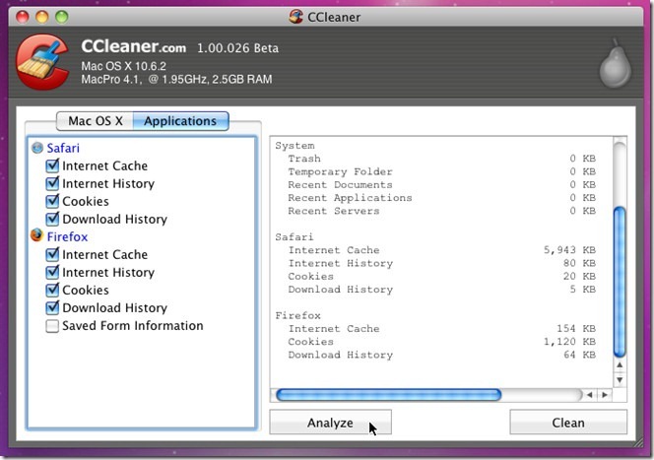
Task: Click the Temporary Folder result row
Action: pyautogui.click(x=441, y=171)
